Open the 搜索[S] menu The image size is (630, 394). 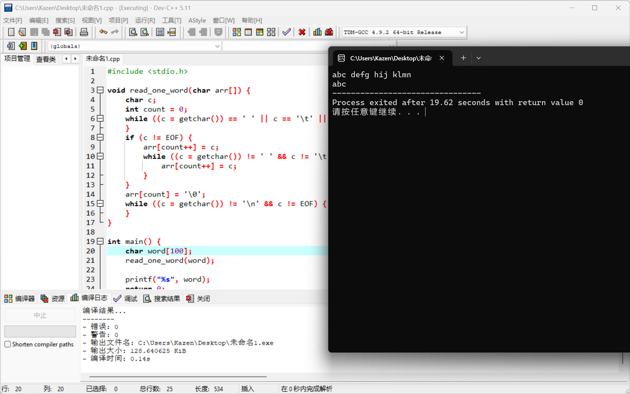[65, 21]
